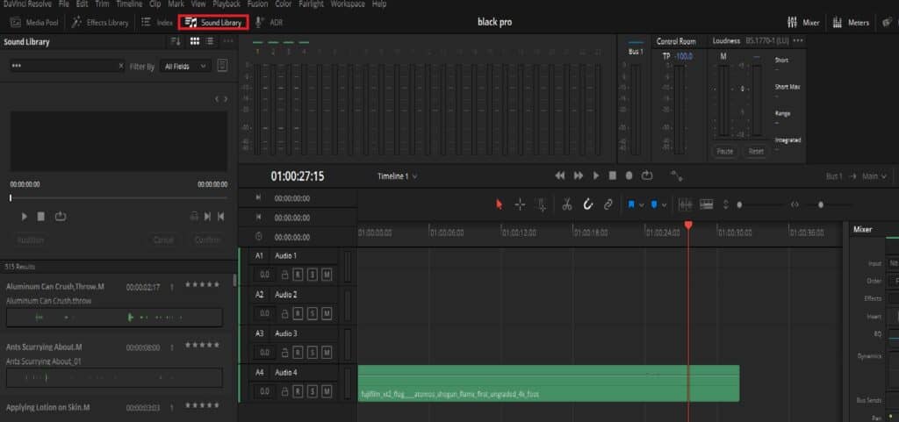The width and height of the screenshot is (899, 422).
Task: Mute the Audio 1 track
Action: pyautogui.click(x=327, y=275)
